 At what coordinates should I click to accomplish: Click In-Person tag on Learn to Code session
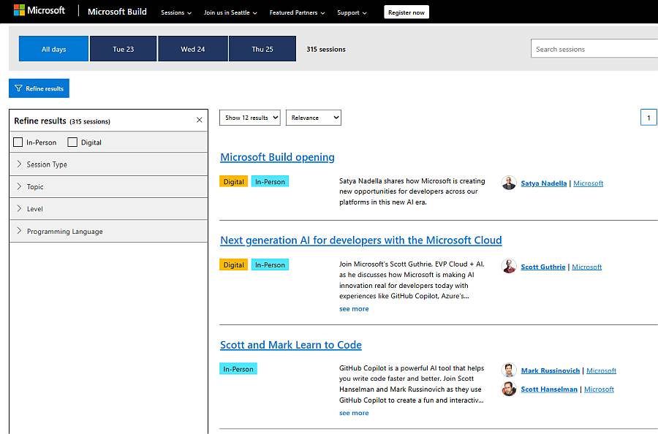click(x=238, y=369)
